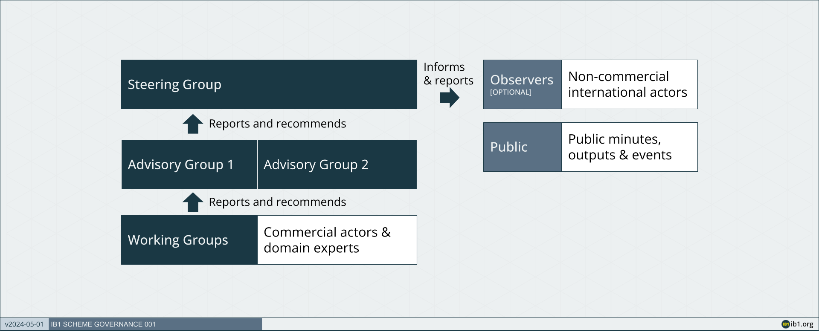Click the Non-commercial international actors box
This screenshot has width=819, height=332.
[630, 84]
